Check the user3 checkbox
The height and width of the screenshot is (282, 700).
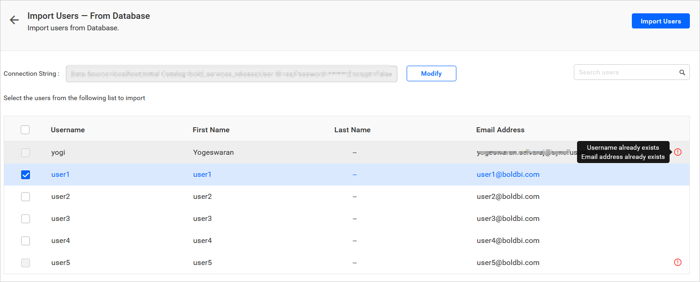(25, 219)
